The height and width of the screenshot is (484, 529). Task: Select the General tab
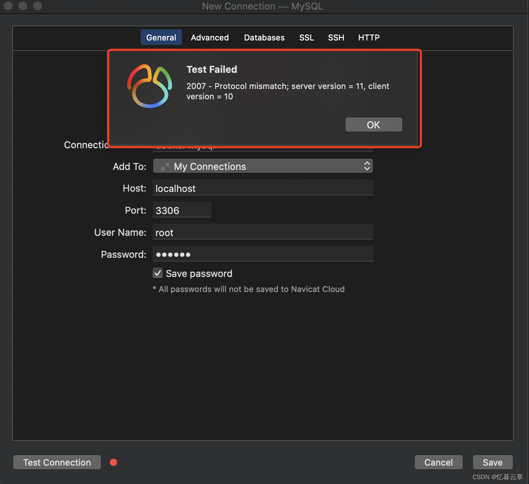click(x=161, y=38)
